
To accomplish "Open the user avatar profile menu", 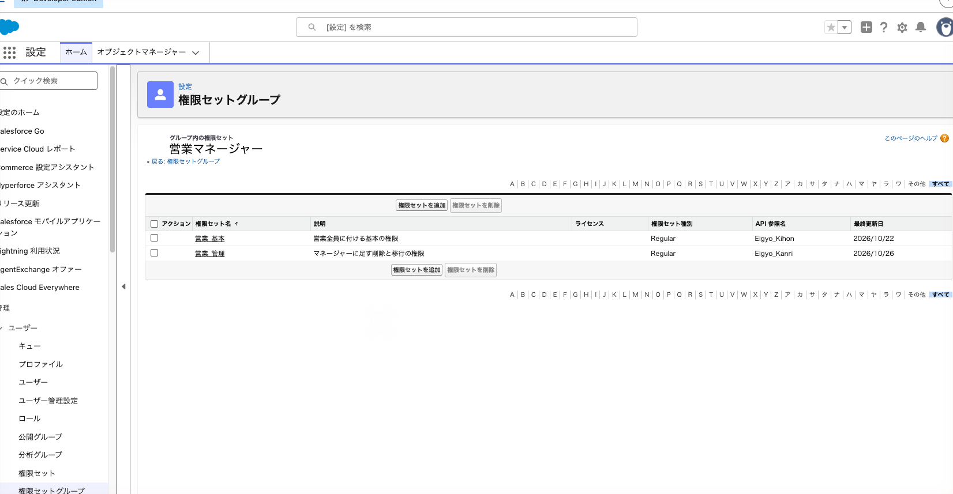I will tap(945, 27).
